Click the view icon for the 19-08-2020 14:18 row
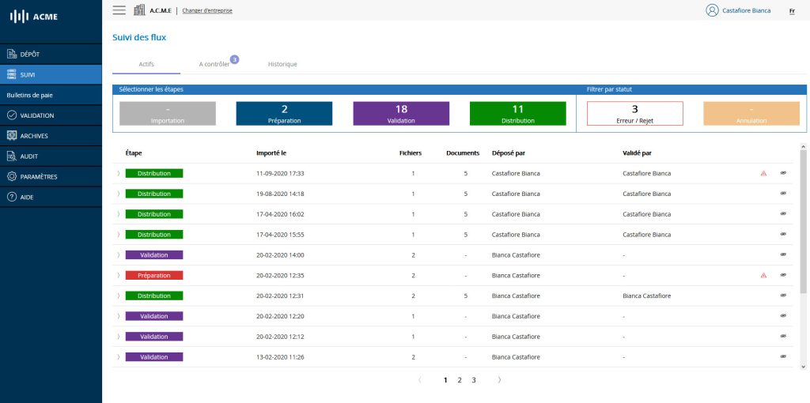Screen dimensions: 810x403 [783, 194]
